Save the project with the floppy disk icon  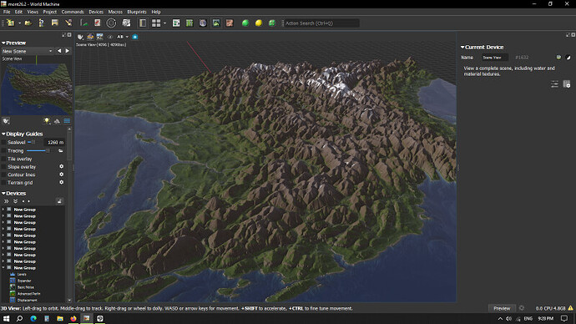[x=55, y=23]
